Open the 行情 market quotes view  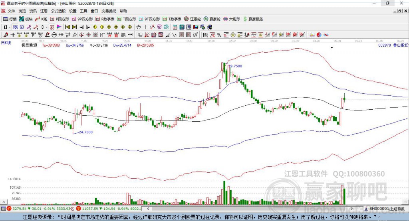10,19
